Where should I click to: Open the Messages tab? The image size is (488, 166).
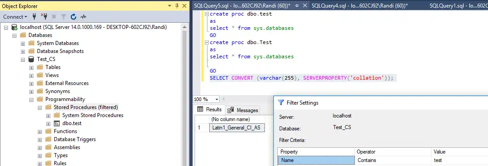coord(243,110)
